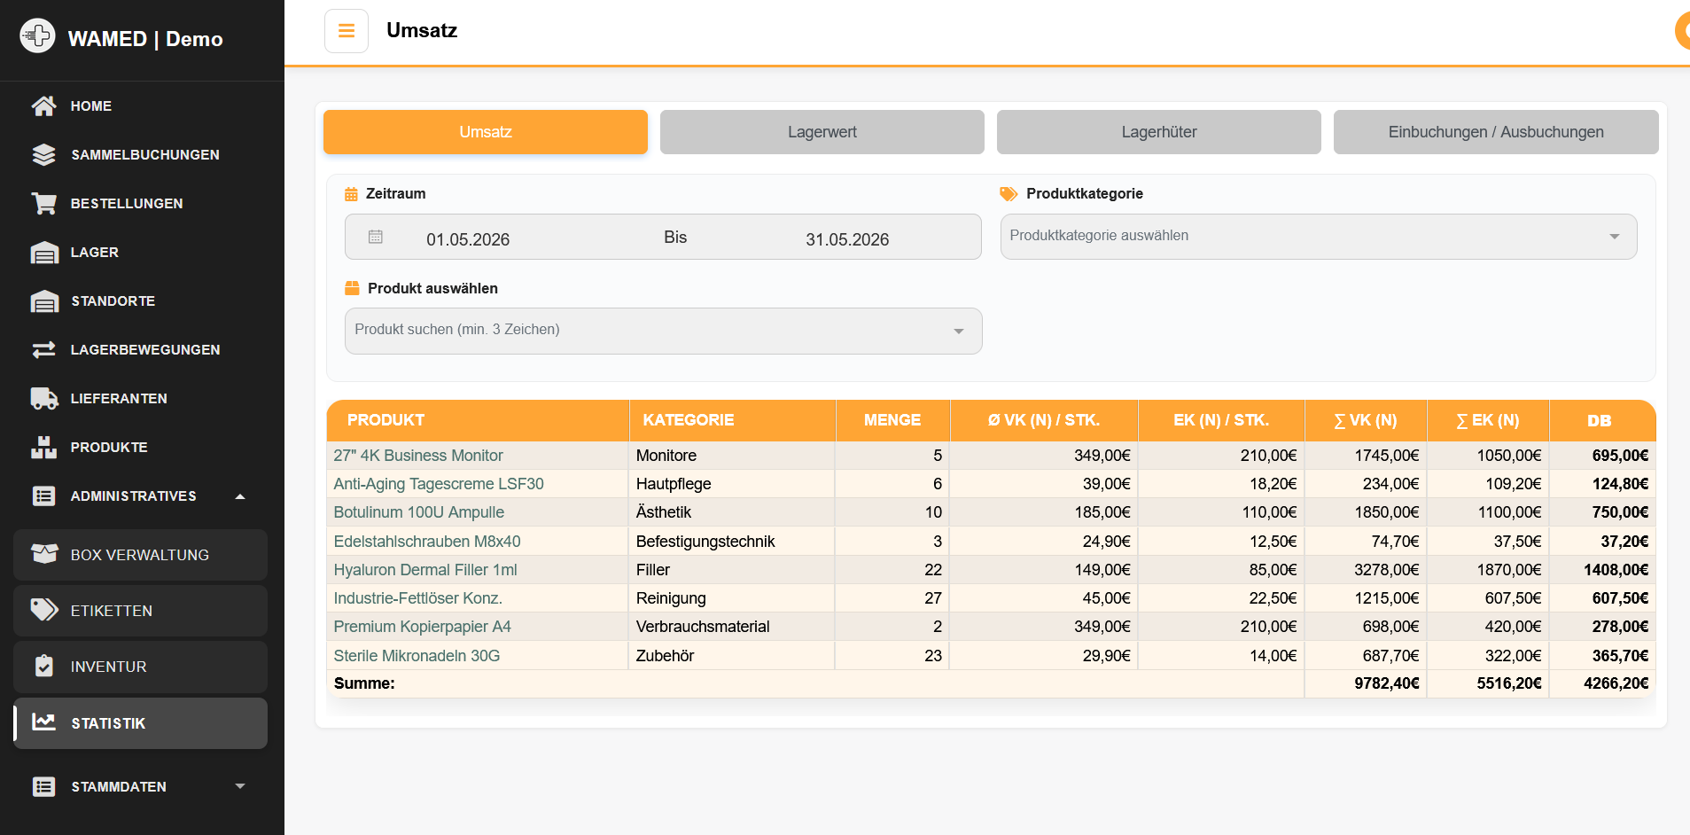This screenshot has height=835, width=1690.
Task: Click the Produktkategorie tags icon
Action: pyautogui.click(x=1009, y=194)
